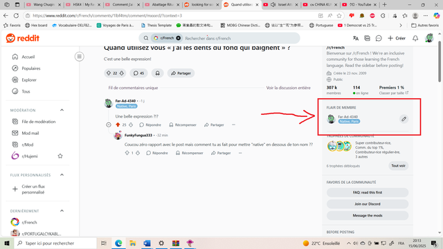Reply to Far-Ad-4340's comment
The height and width of the screenshot is (249, 443).
coord(150,124)
